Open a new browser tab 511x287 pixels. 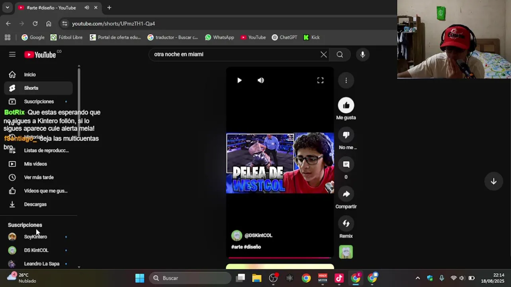tap(109, 8)
